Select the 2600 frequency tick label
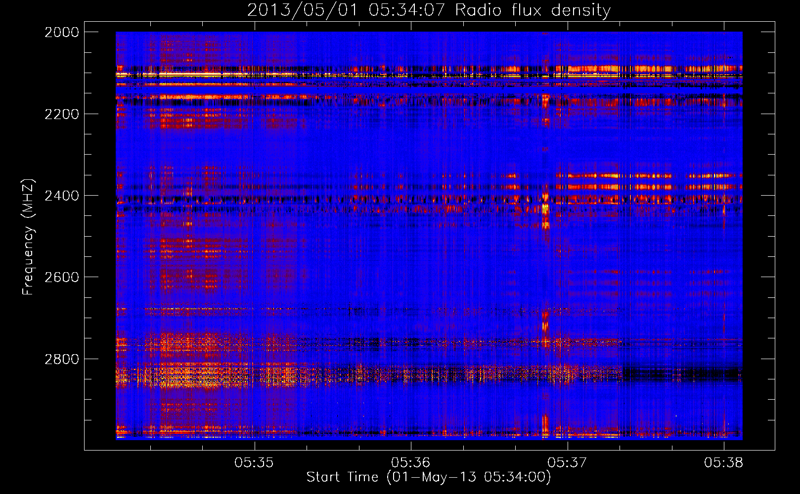 point(62,277)
